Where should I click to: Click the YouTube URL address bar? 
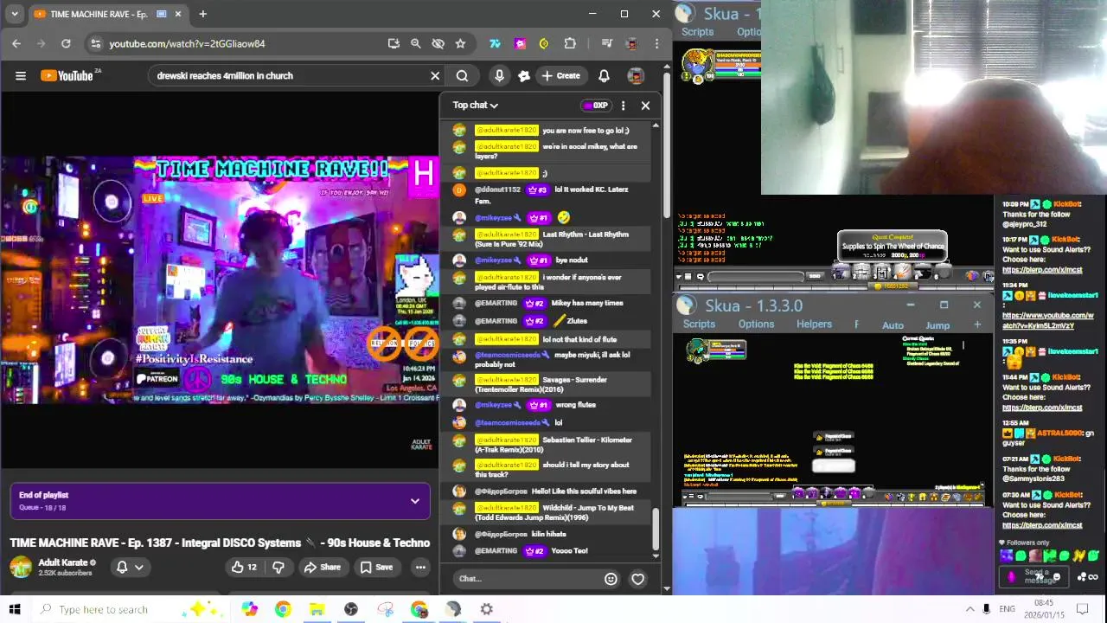242,43
